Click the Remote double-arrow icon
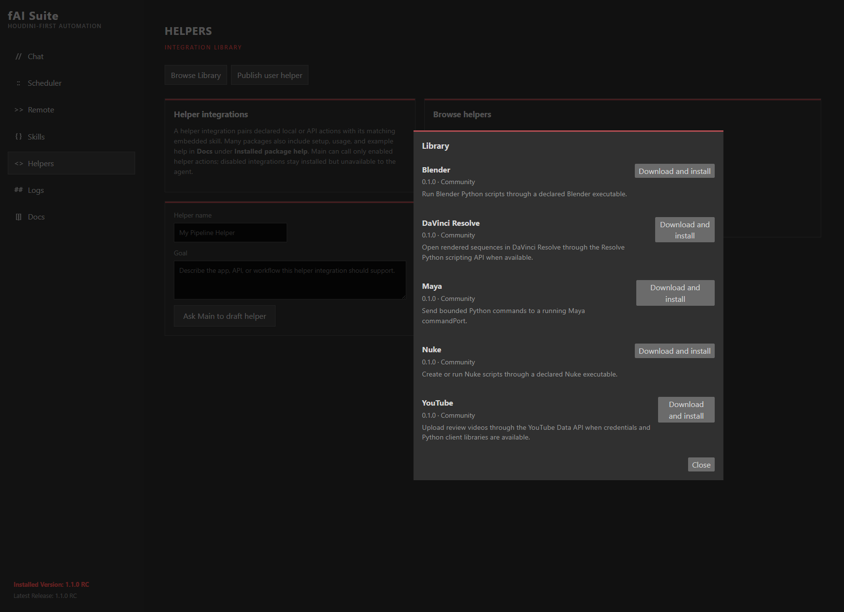 [x=18, y=110]
